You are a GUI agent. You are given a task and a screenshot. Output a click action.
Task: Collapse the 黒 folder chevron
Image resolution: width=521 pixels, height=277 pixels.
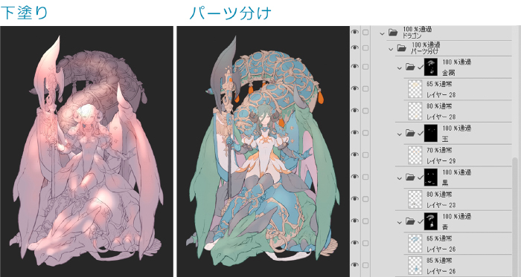400,178
